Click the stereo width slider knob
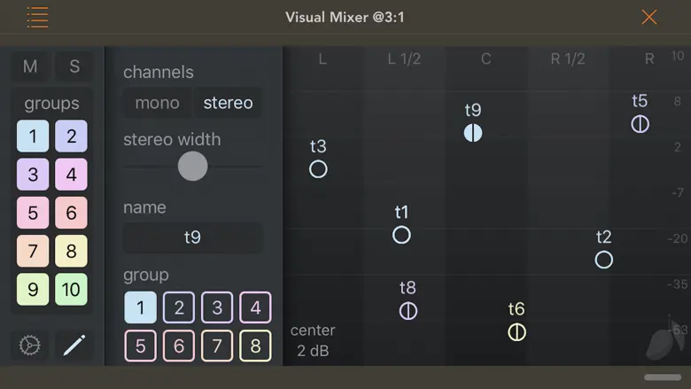This screenshot has width=691, height=389. coord(192,166)
